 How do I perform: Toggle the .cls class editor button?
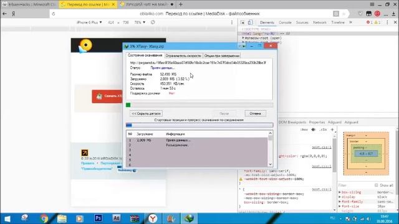pos(323,129)
